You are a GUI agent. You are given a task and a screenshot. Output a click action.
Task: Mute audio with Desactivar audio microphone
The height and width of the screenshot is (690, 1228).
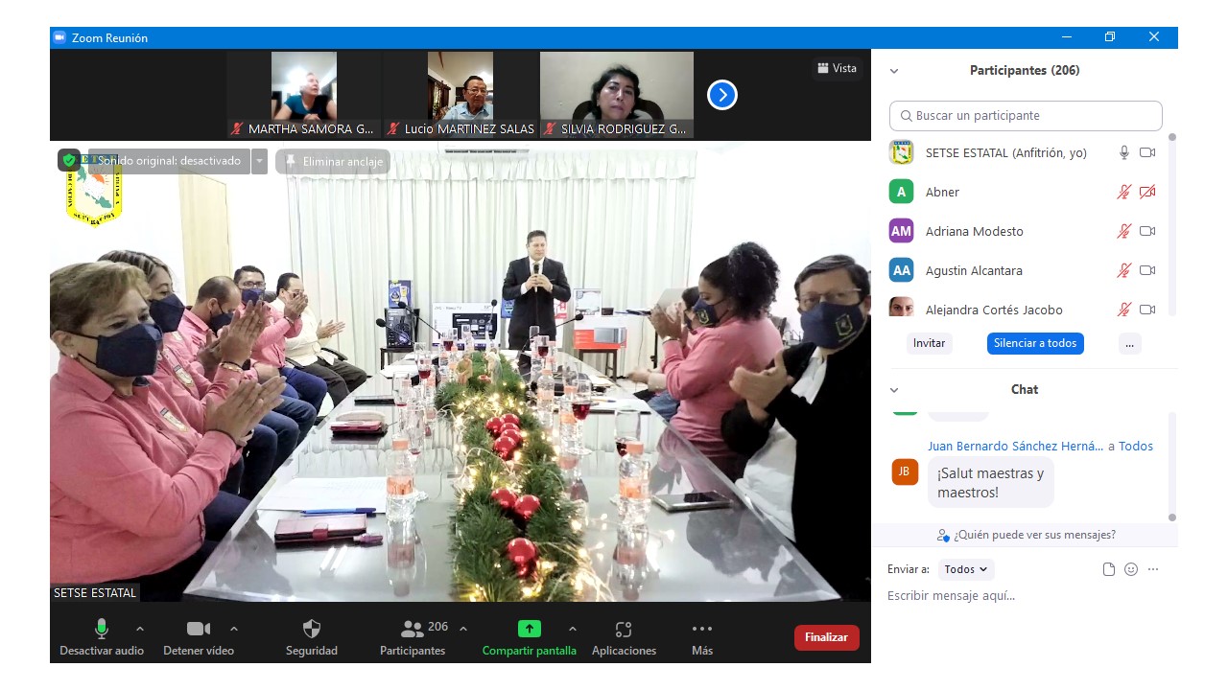pos(102,637)
